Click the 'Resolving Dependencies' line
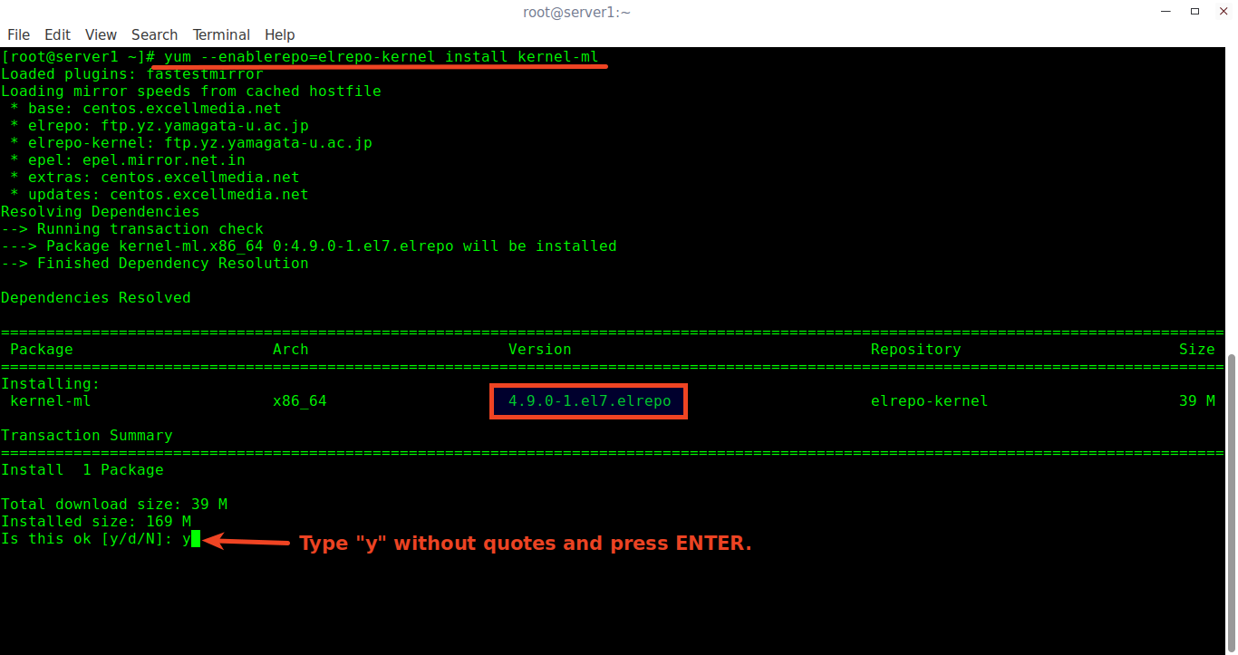The height and width of the screenshot is (655, 1238). click(101, 212)
